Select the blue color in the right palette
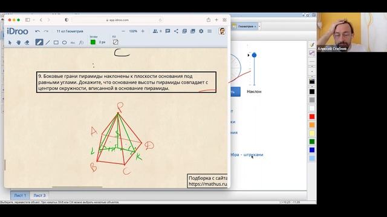 click(312, 150)
